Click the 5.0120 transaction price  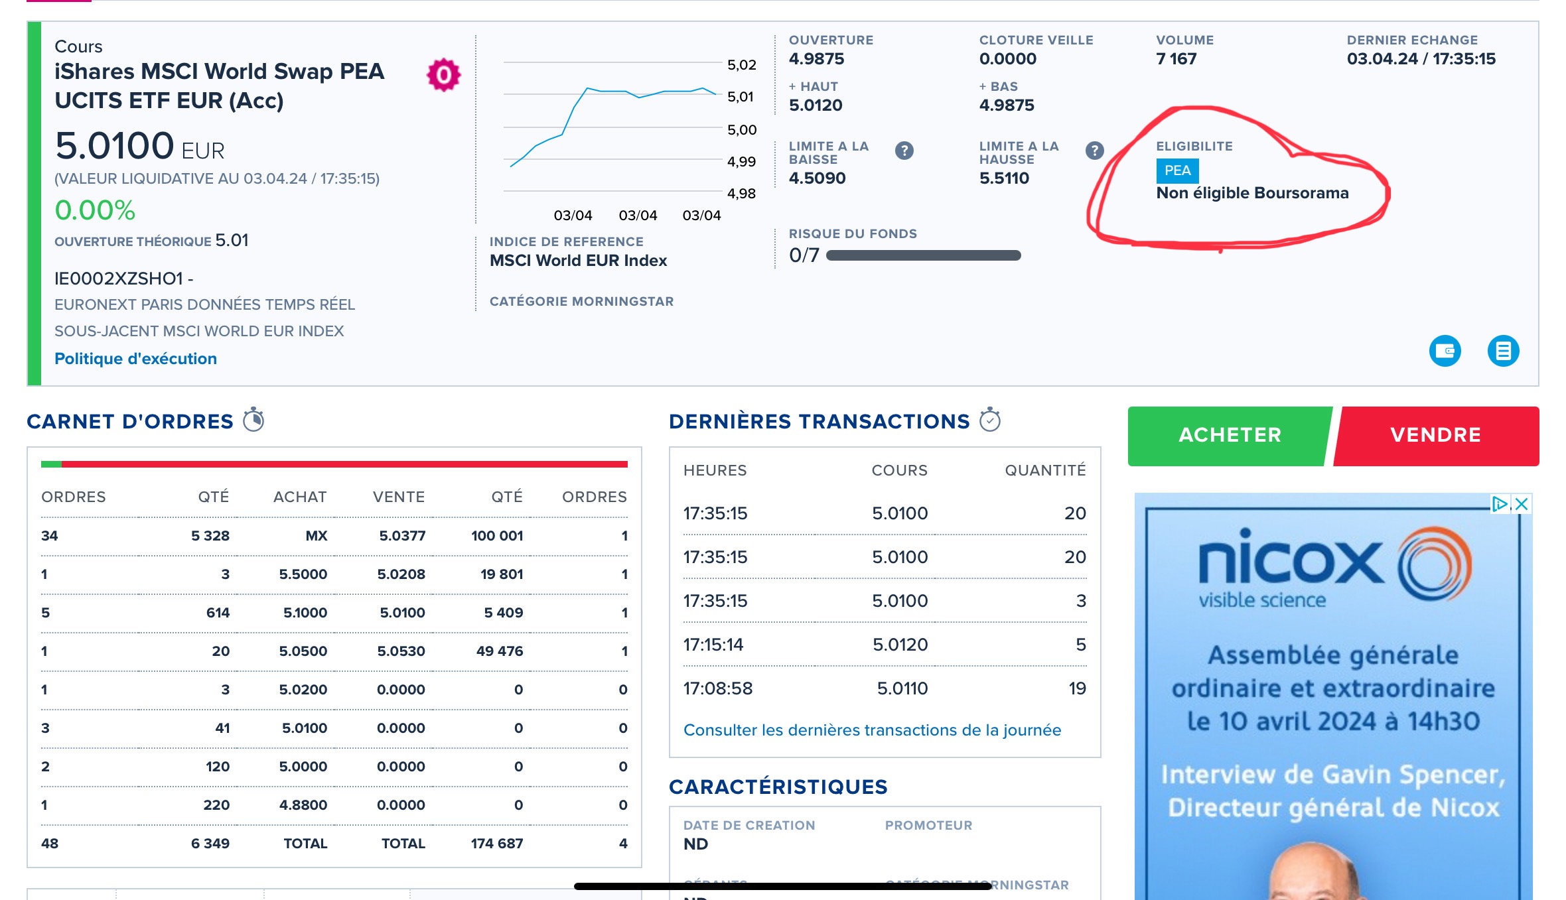point(900,645)
